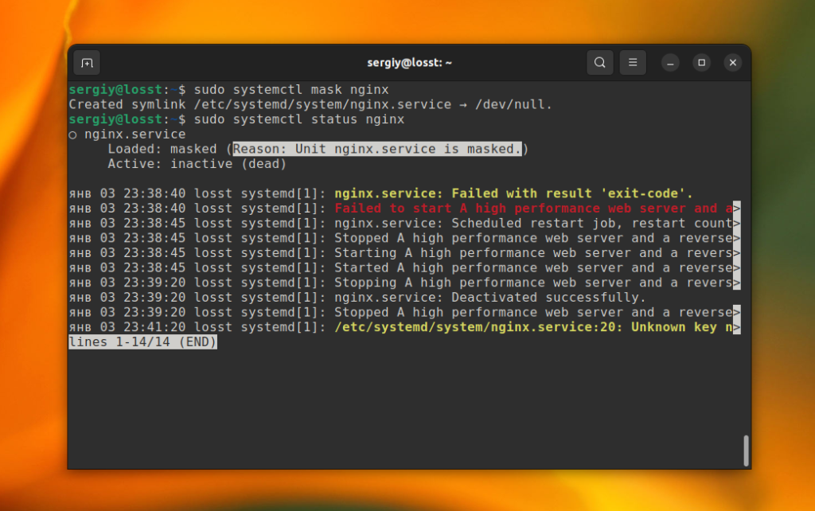Click the hollow circle status indicator beside nginx.service

(x=72, y=135)
